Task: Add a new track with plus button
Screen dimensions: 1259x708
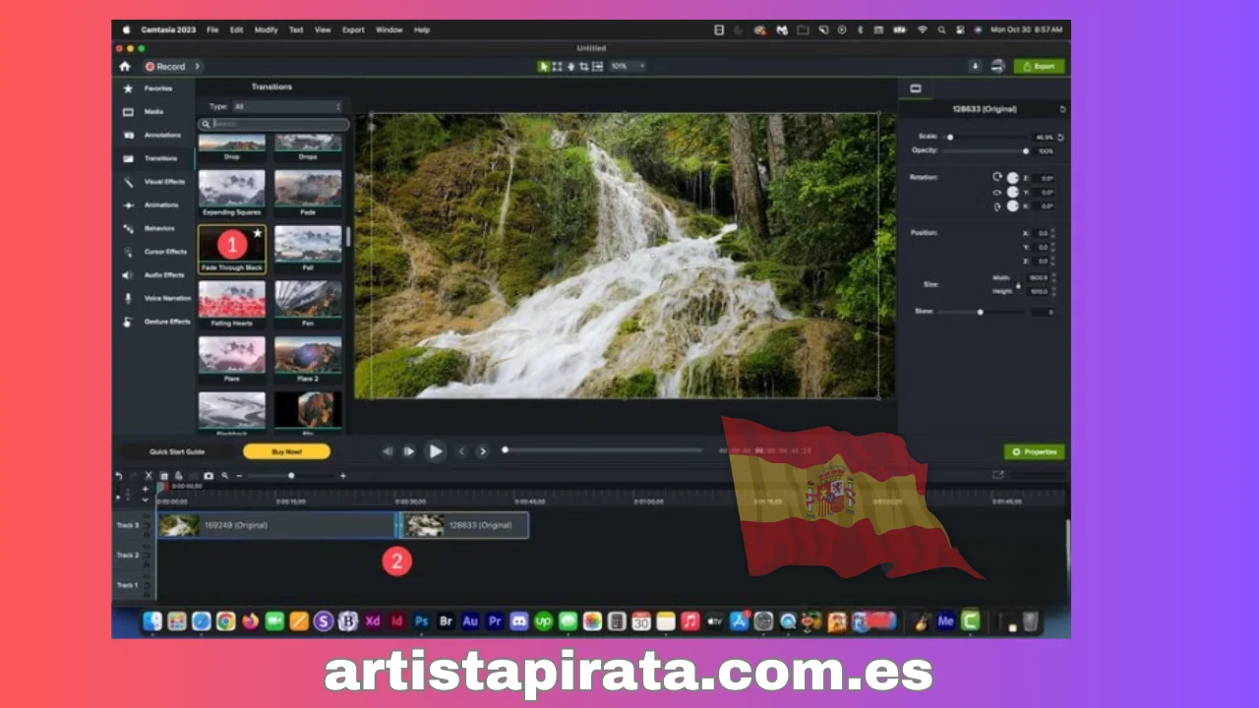Action: [146, 489]
